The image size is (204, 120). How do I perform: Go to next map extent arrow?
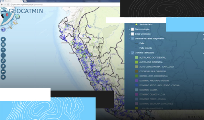(3, 77)
